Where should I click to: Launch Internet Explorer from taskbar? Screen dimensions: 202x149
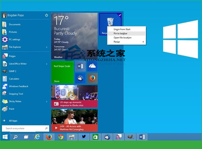37,137
